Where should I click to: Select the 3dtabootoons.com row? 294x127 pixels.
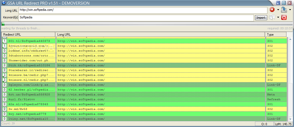(x=144, y=56)
